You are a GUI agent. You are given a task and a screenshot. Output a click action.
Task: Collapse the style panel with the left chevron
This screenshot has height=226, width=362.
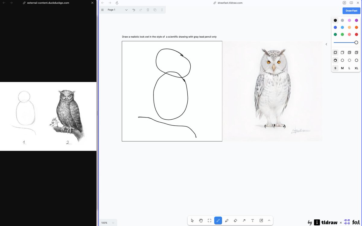click(326, 44)
